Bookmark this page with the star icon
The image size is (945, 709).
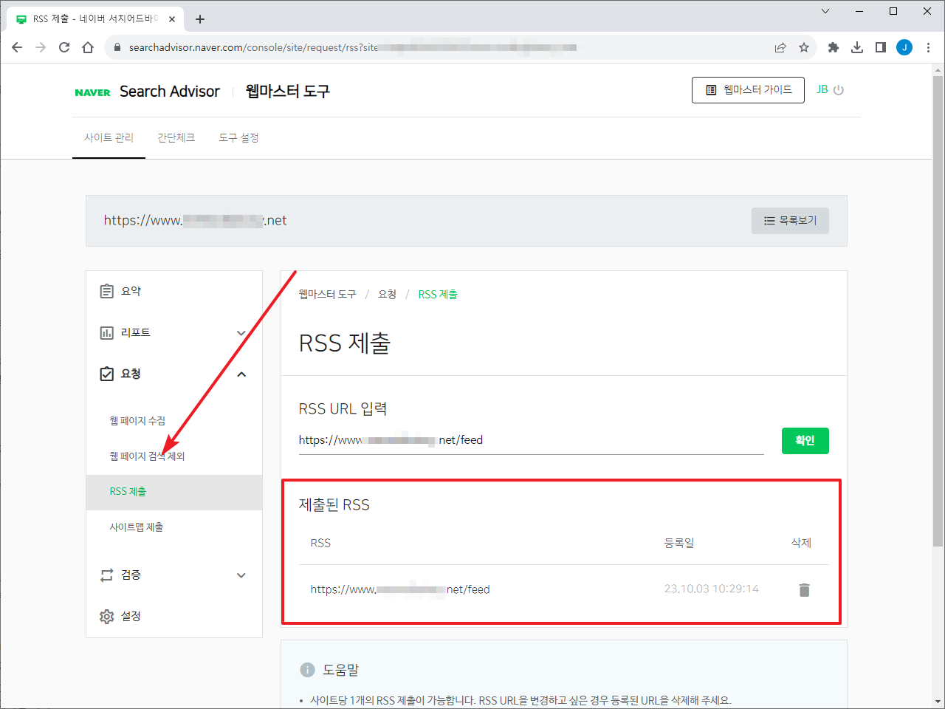[x=804, y=47]
